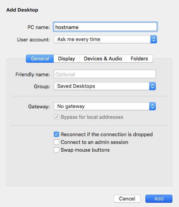Open the 'Saved Desktops' group dropdown
Image resolution: width=179 pixels, height=207 pixels.
105,86
